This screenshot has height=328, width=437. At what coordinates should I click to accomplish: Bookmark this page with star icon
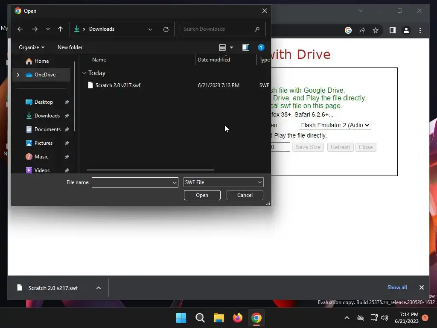376,30
